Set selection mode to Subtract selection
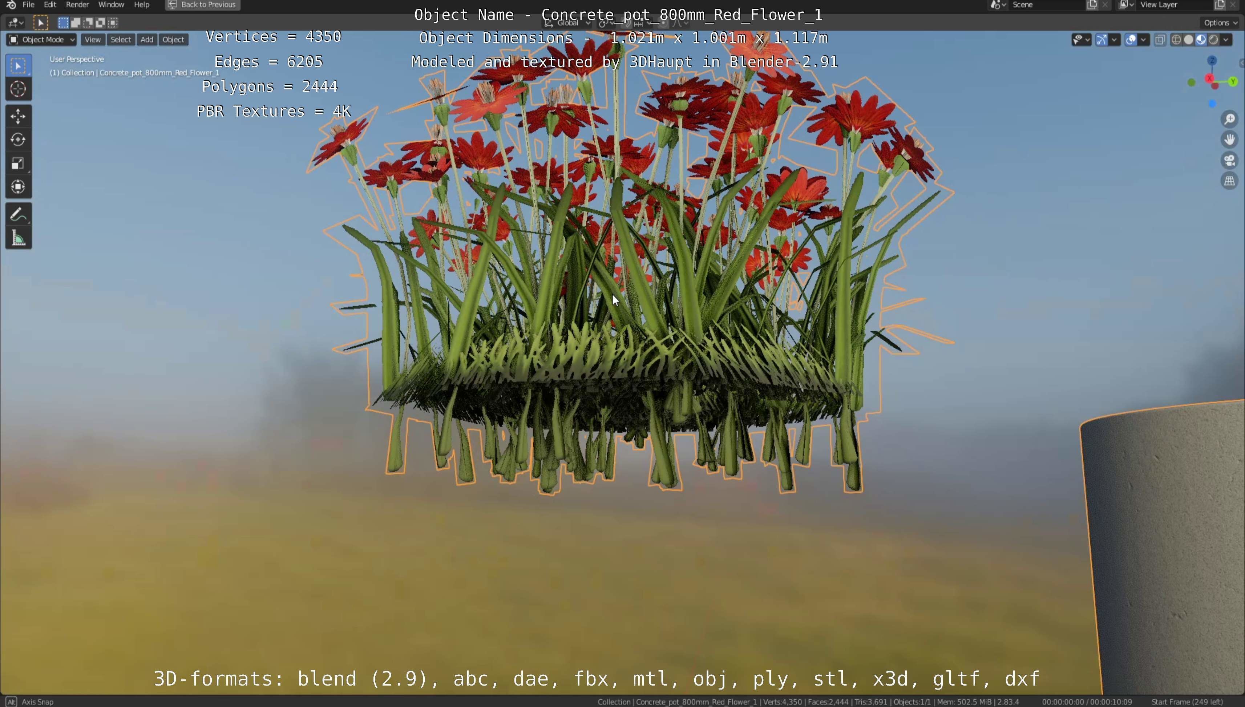1245x707 pixels. coord(88,22)
